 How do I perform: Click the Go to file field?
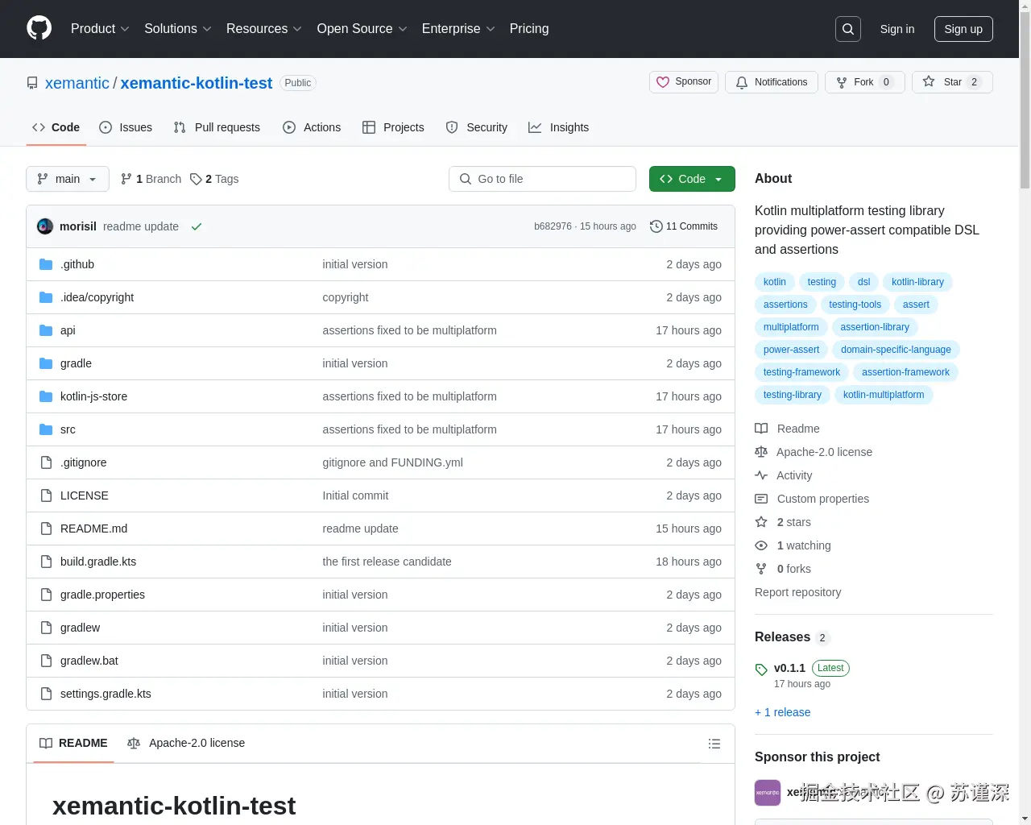542,179
